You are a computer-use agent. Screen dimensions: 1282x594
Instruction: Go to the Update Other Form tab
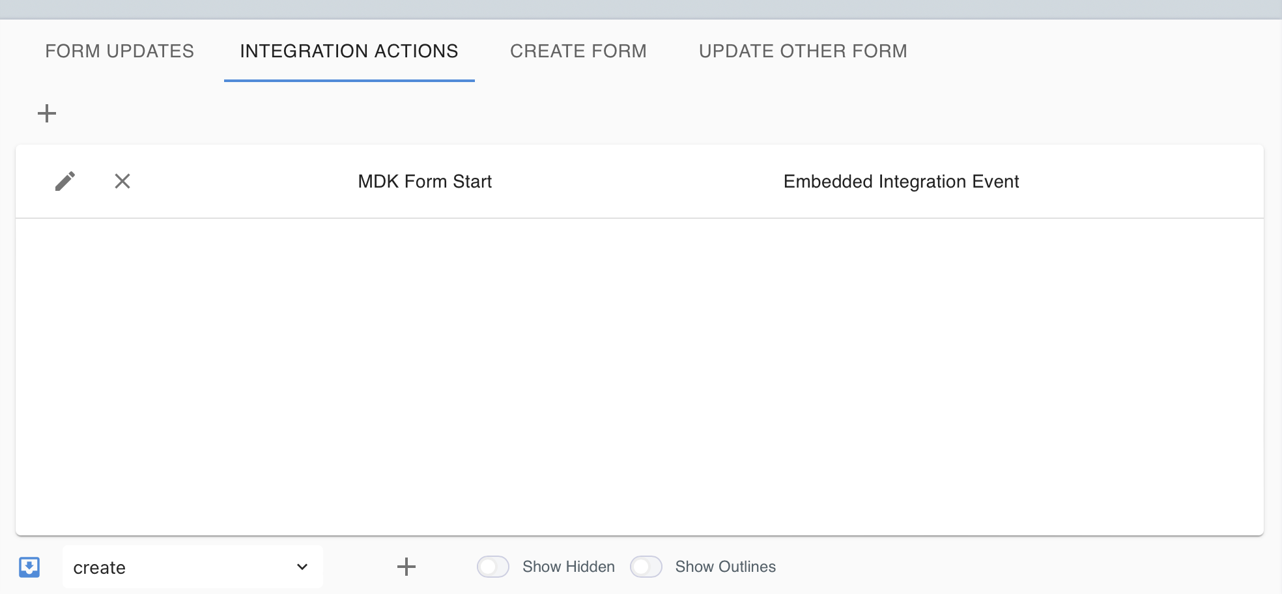[x=803, y=51]
